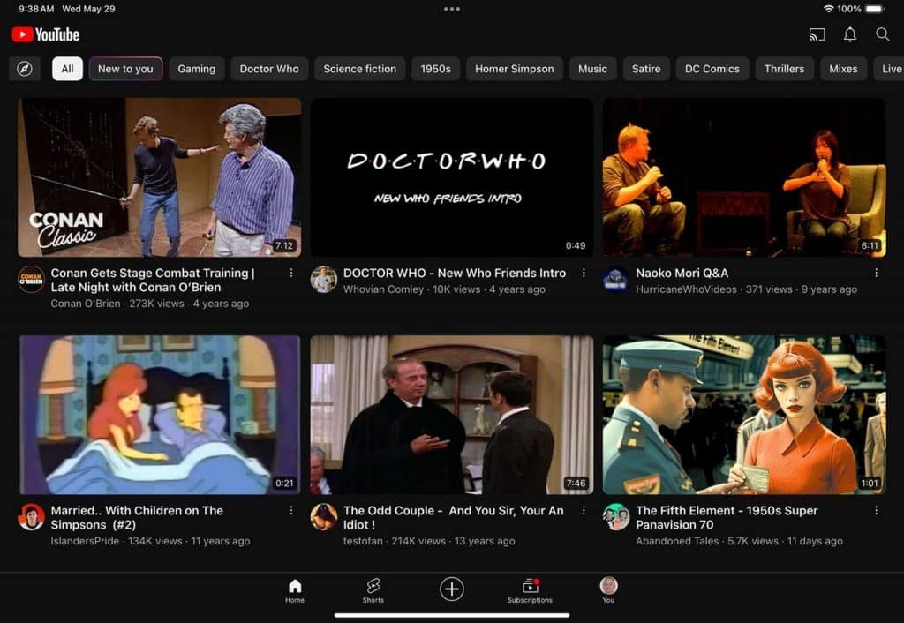
Task: Tap the YouTube logo
Action: pos(46,34)
